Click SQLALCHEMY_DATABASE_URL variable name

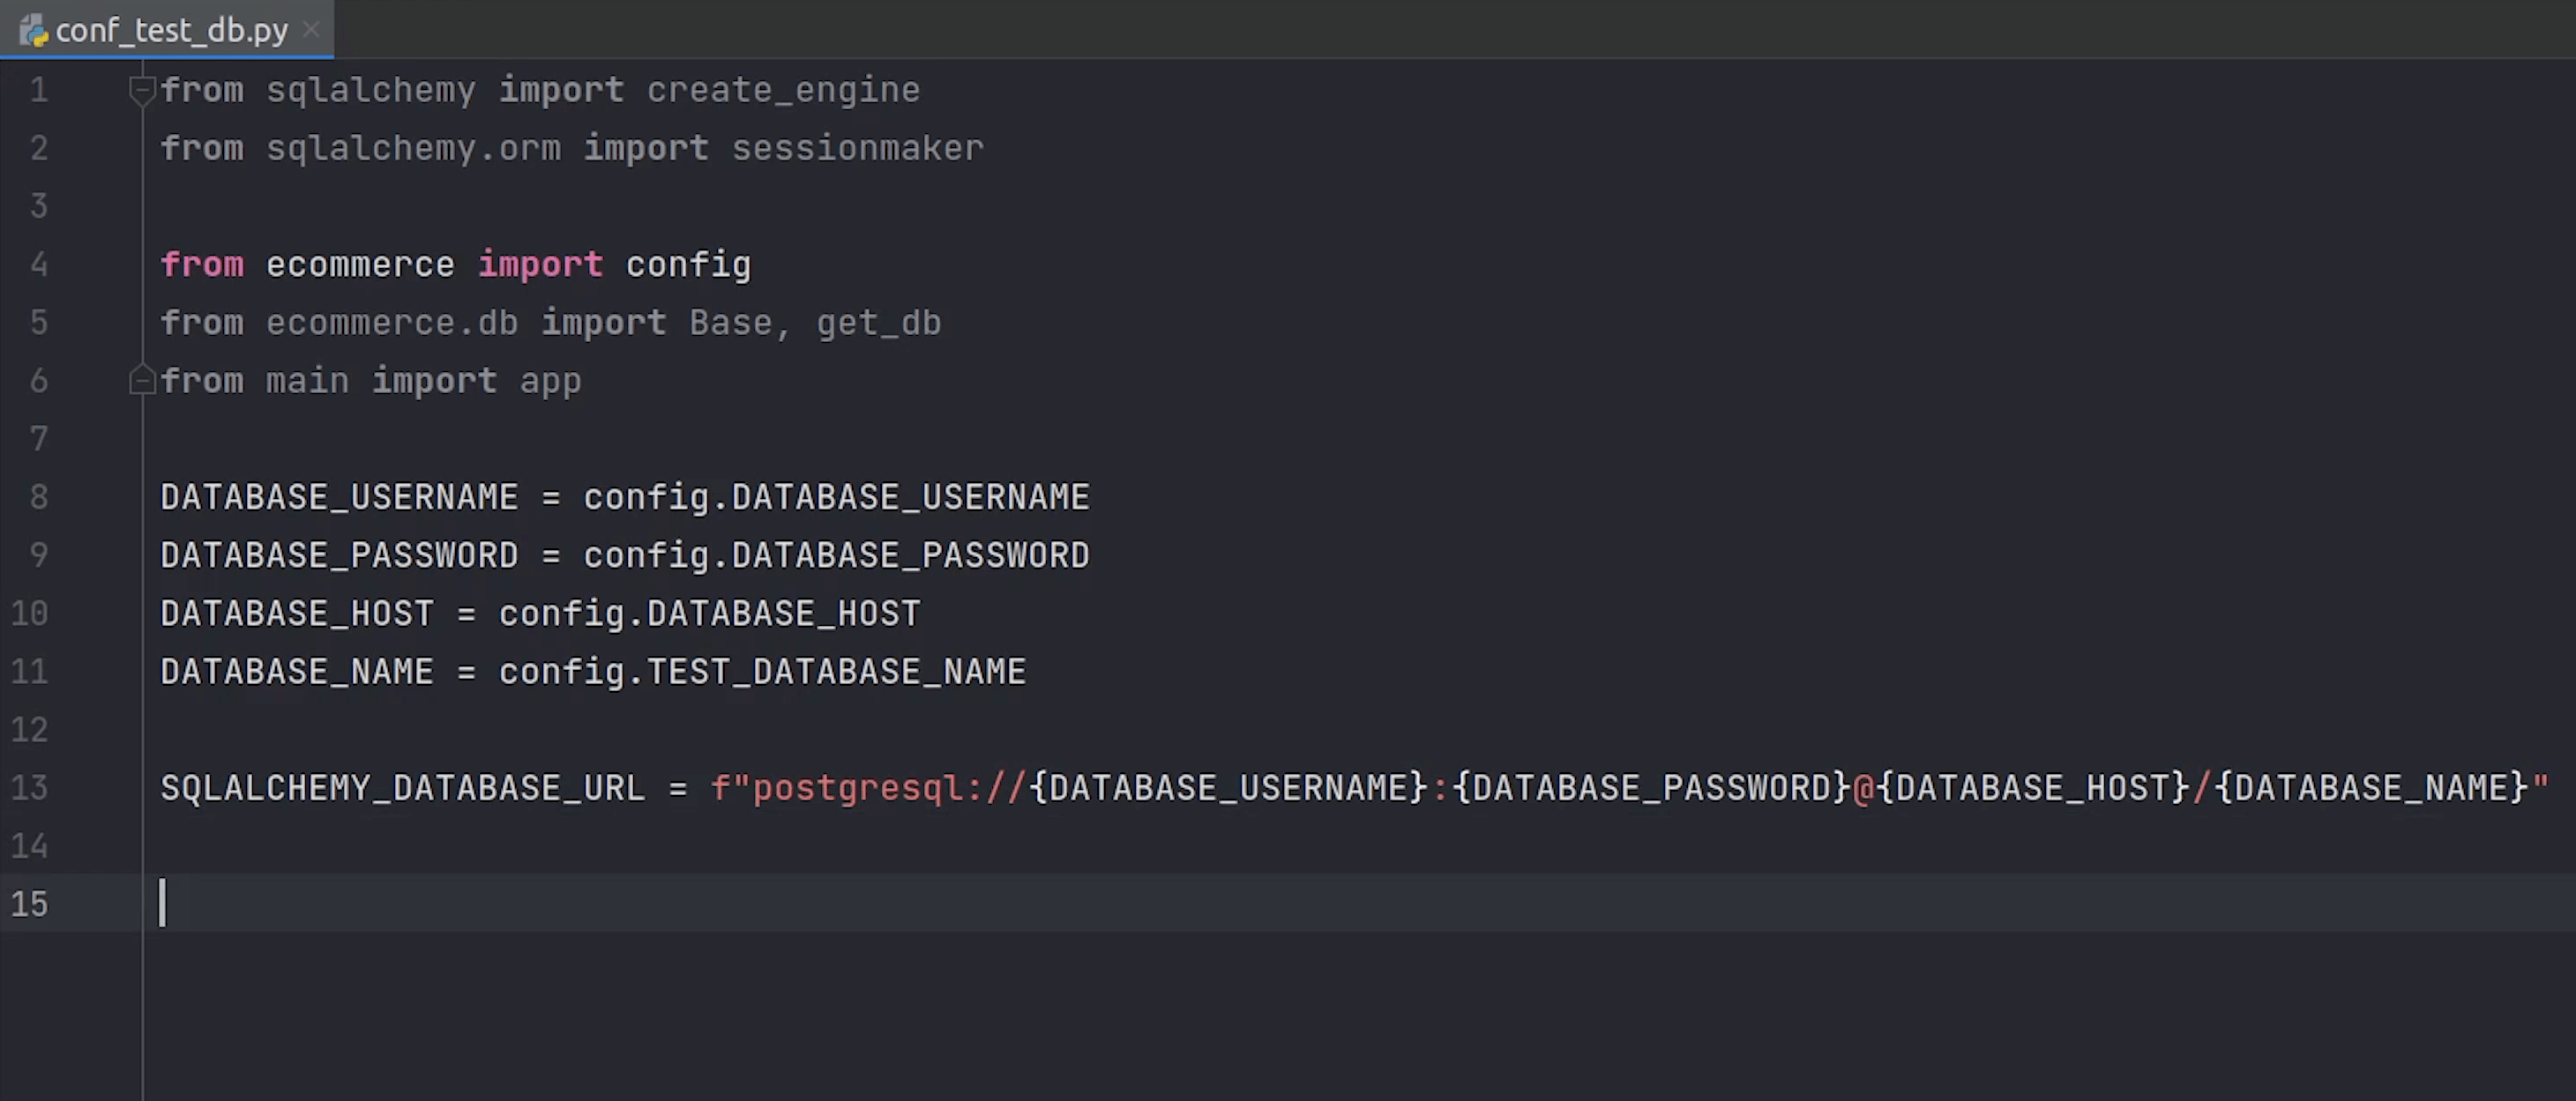pos(402,788)
